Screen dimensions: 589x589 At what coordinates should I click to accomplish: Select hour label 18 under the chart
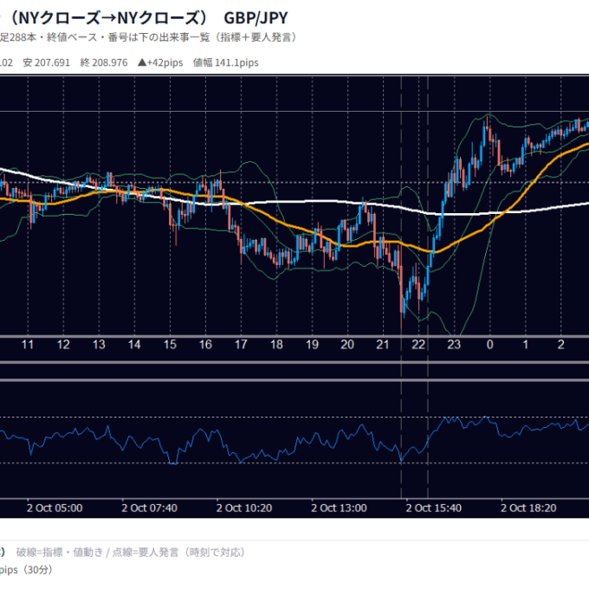point(276,345)
